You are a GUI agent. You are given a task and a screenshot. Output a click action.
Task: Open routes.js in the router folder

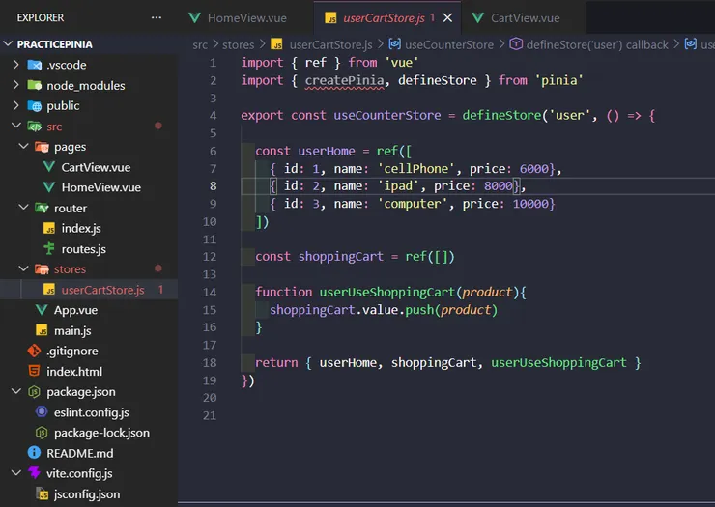click(83, 249)
